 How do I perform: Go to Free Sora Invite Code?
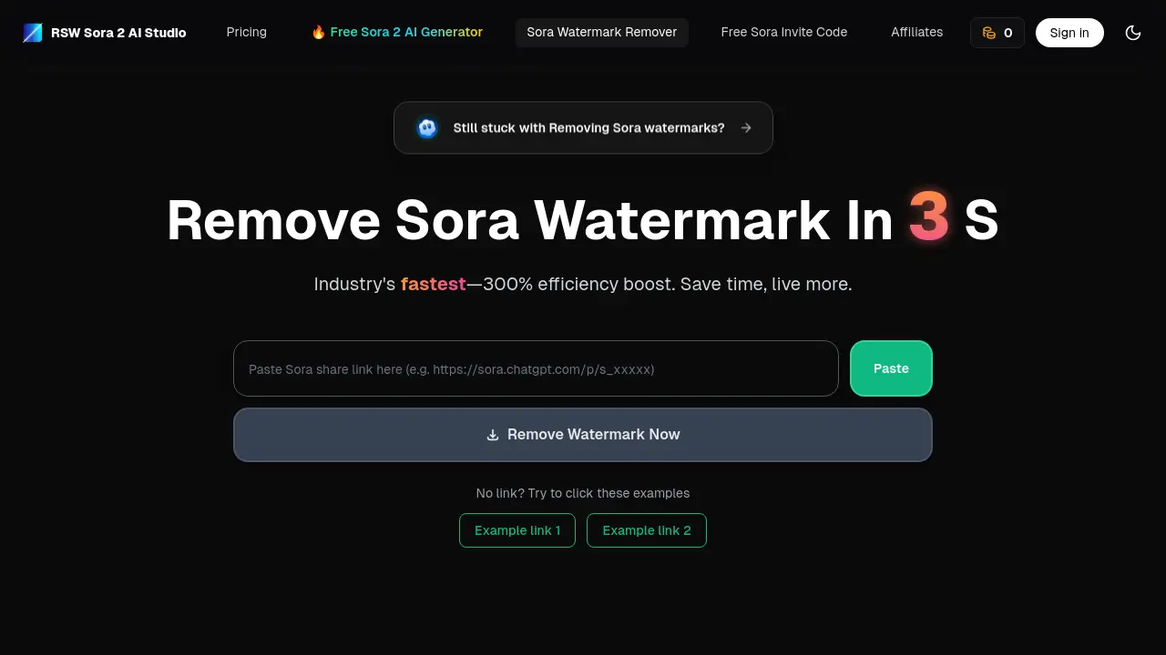pos(784,32)
